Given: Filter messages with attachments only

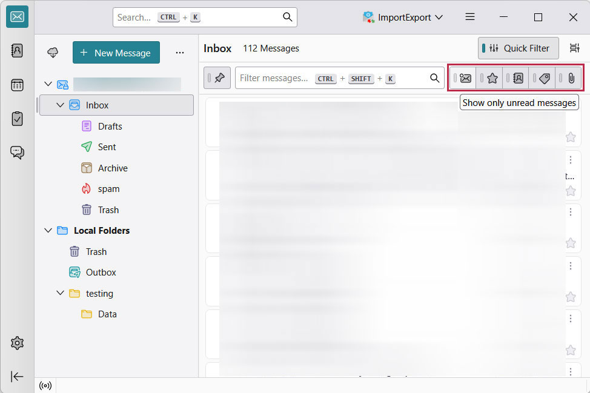Looking at the screenshot, I should point(568,78).
